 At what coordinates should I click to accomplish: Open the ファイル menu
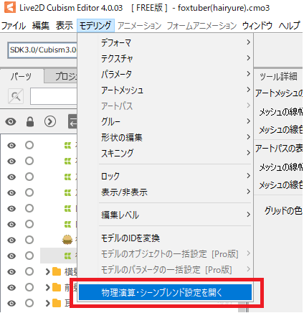pos(14,25)
